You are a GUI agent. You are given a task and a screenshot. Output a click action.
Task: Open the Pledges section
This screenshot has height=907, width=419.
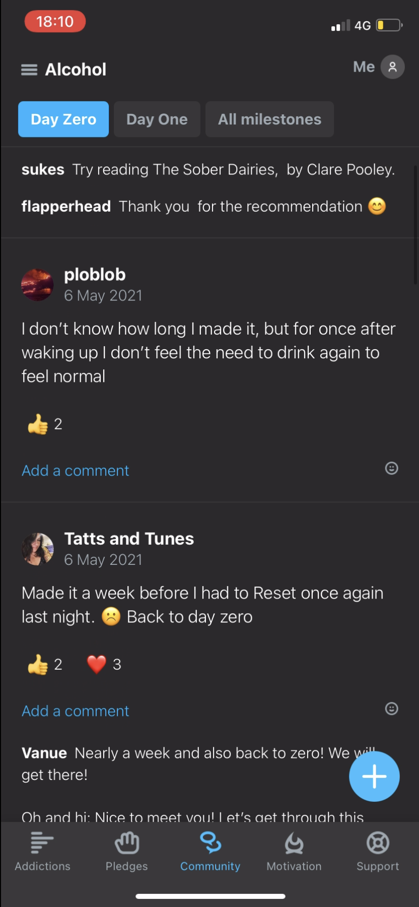coord(126,851)
